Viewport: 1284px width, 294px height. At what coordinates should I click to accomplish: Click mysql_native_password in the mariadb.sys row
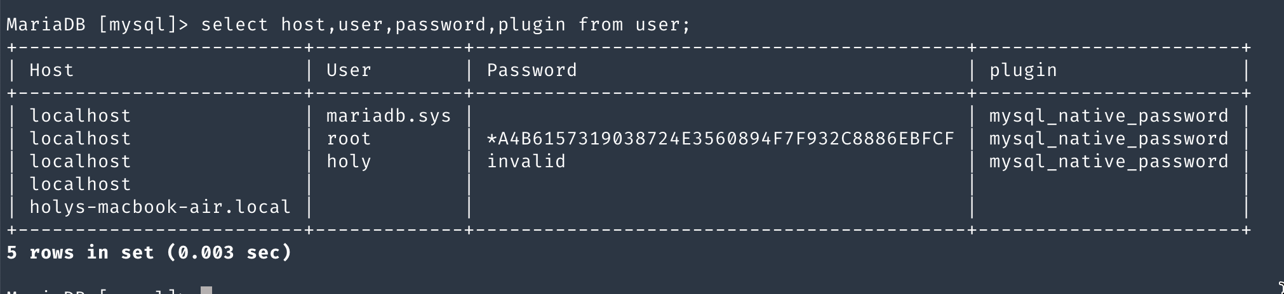pyautogui.click(x=1109, y=116)
